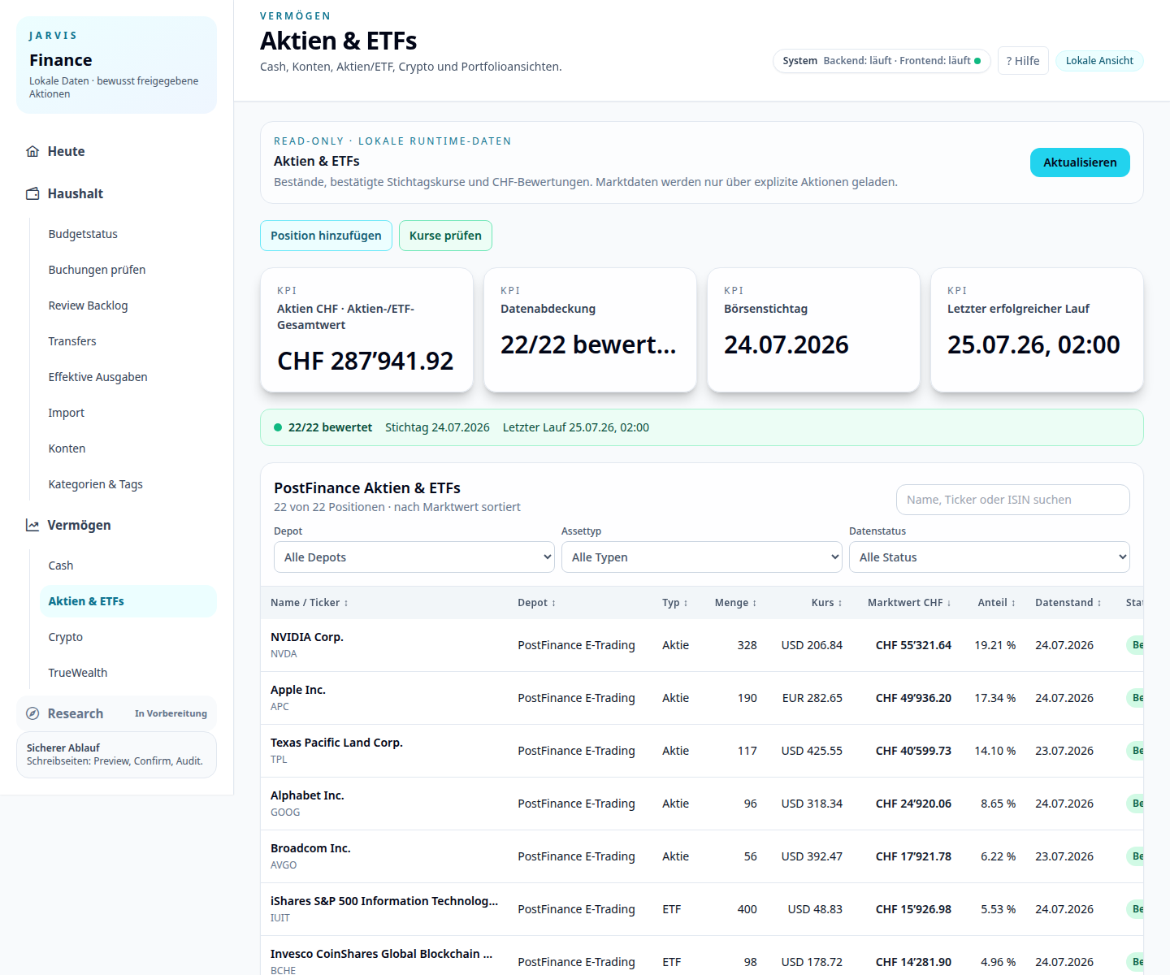
Task: Open the Datenstatus dropdown Alle Status
Action: pos(990,557)
